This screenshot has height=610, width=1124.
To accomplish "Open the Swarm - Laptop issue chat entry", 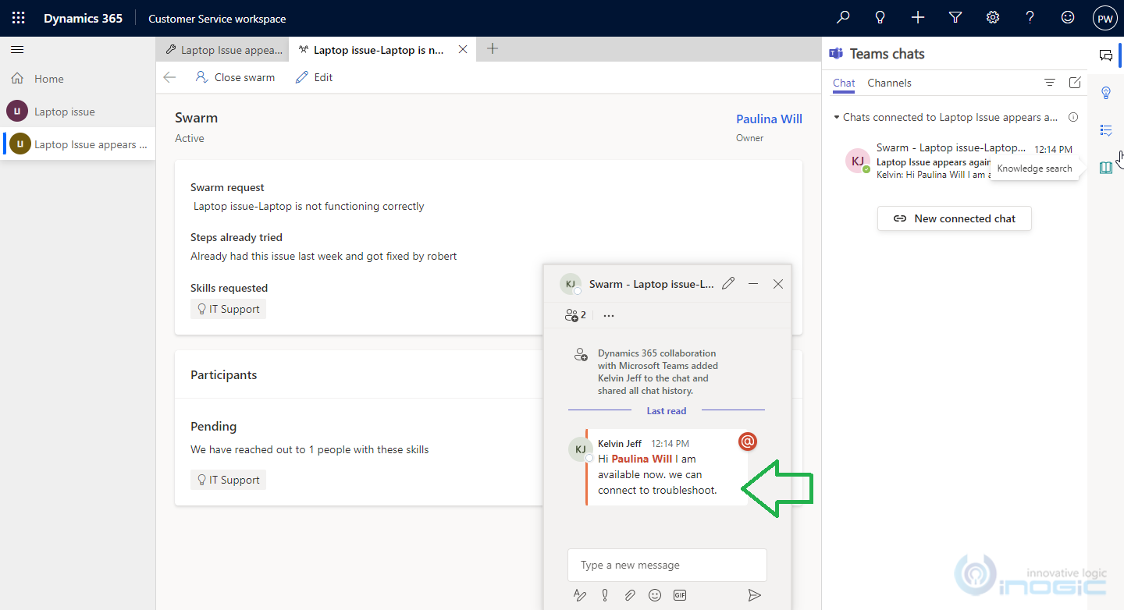I will (x=959, y=161).
